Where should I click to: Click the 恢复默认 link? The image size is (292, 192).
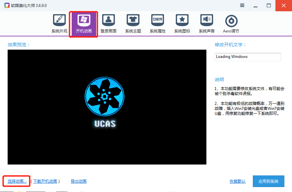tap(238, 181)
